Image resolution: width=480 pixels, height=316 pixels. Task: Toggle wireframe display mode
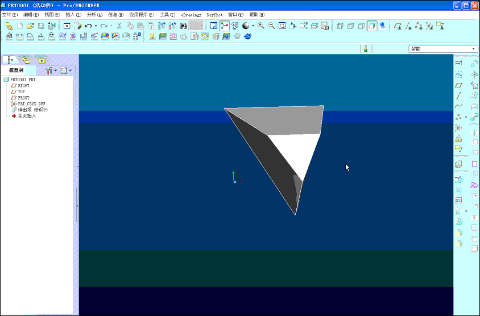(x=340, y=26)
